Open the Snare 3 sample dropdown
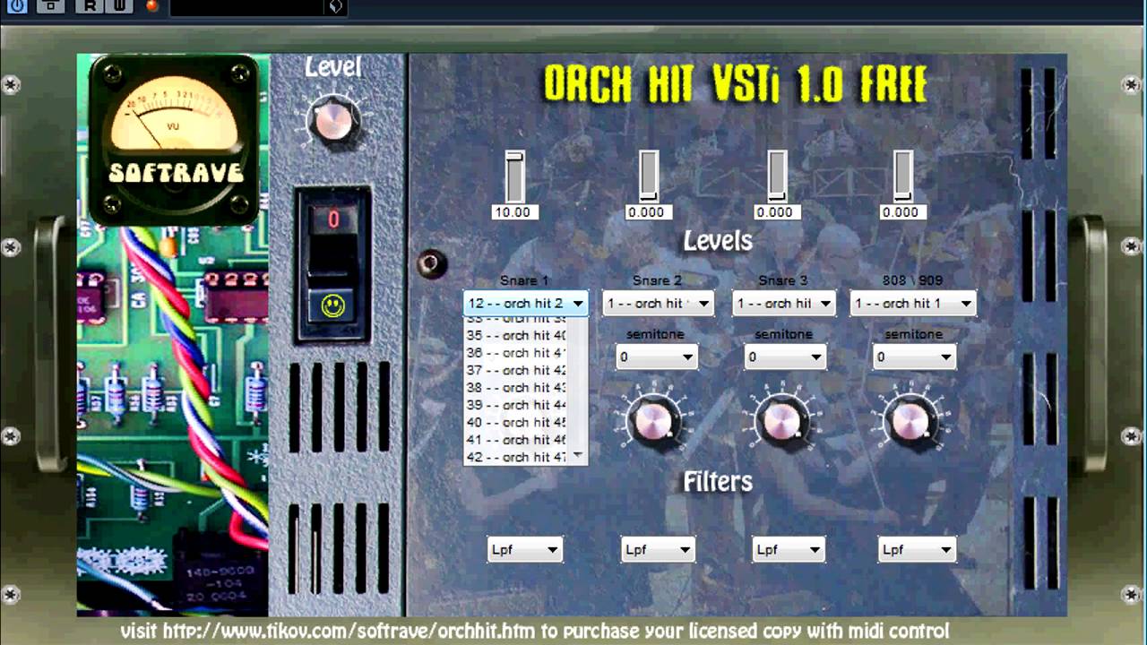1147x645 pixels. pyautogui.click(x=783, y=304)
